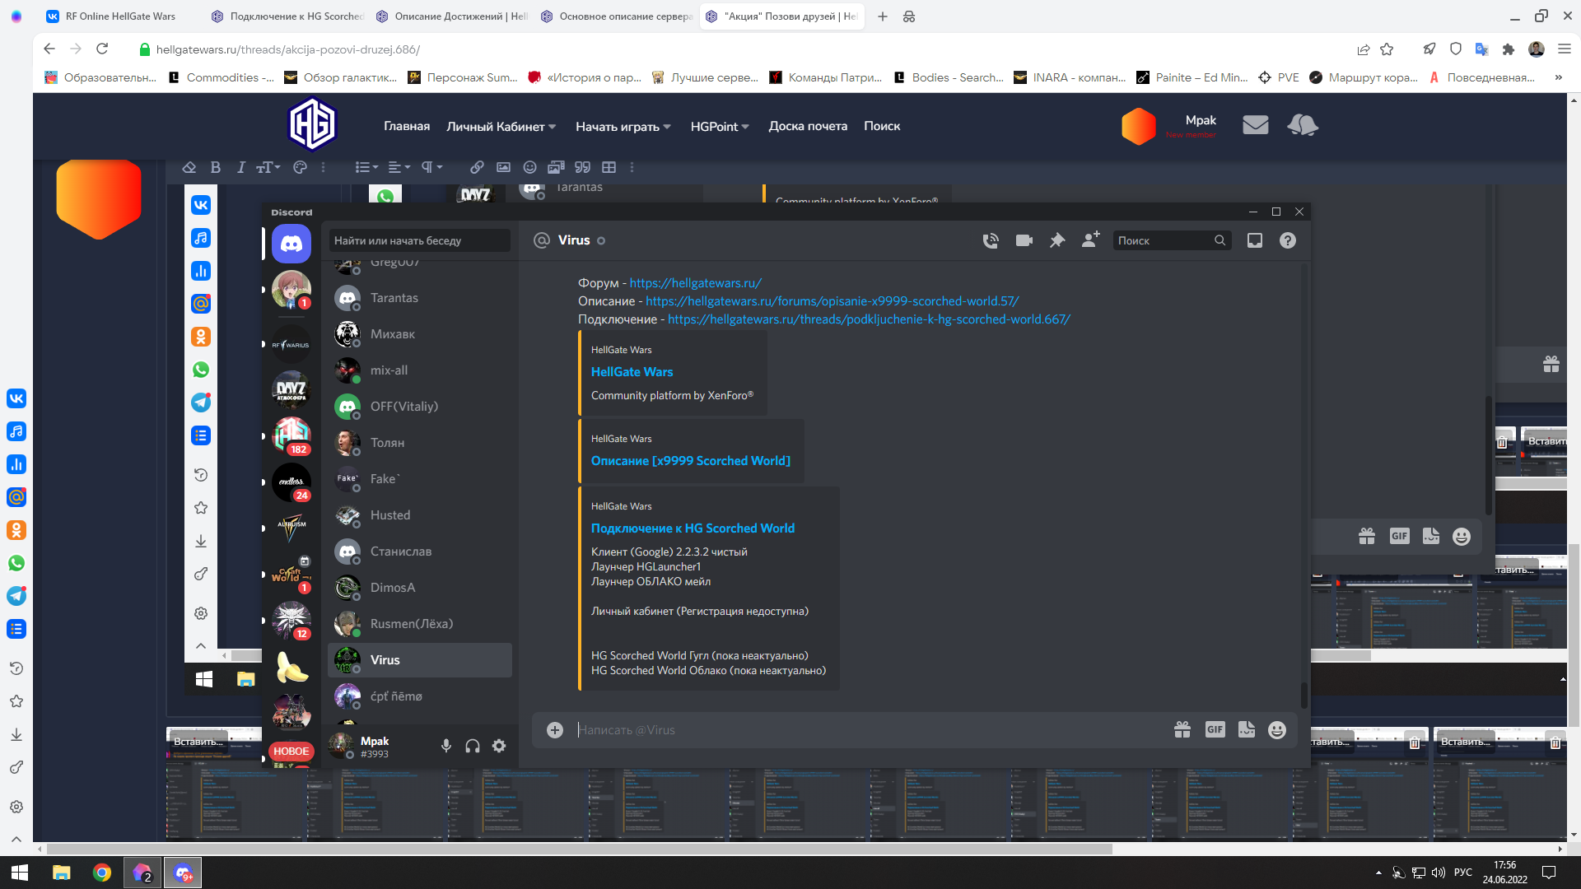Open list dropdown in editor toolbar
Viewport: 1581px width, 889px height.
click(x=366, y=167)
